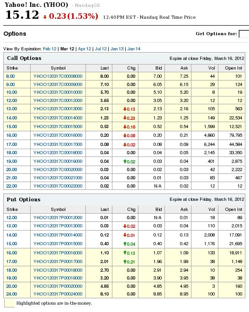Open call symbol YHOO120317C00017000
The image size is (249, 312).
[58, 144]
